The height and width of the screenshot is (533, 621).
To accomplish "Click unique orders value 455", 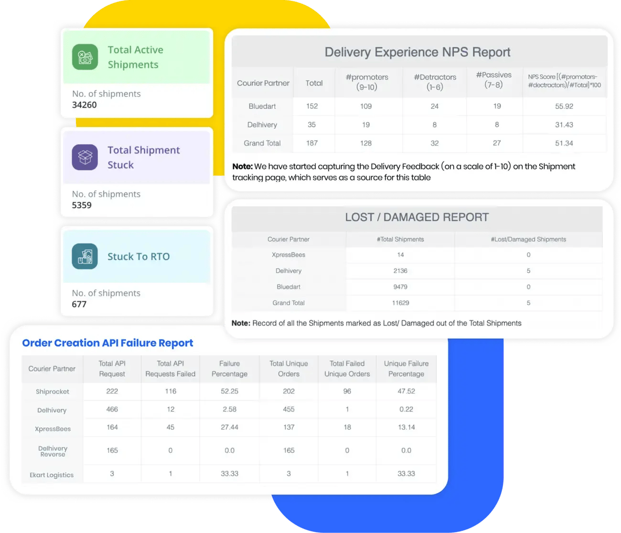I will 289,409.
